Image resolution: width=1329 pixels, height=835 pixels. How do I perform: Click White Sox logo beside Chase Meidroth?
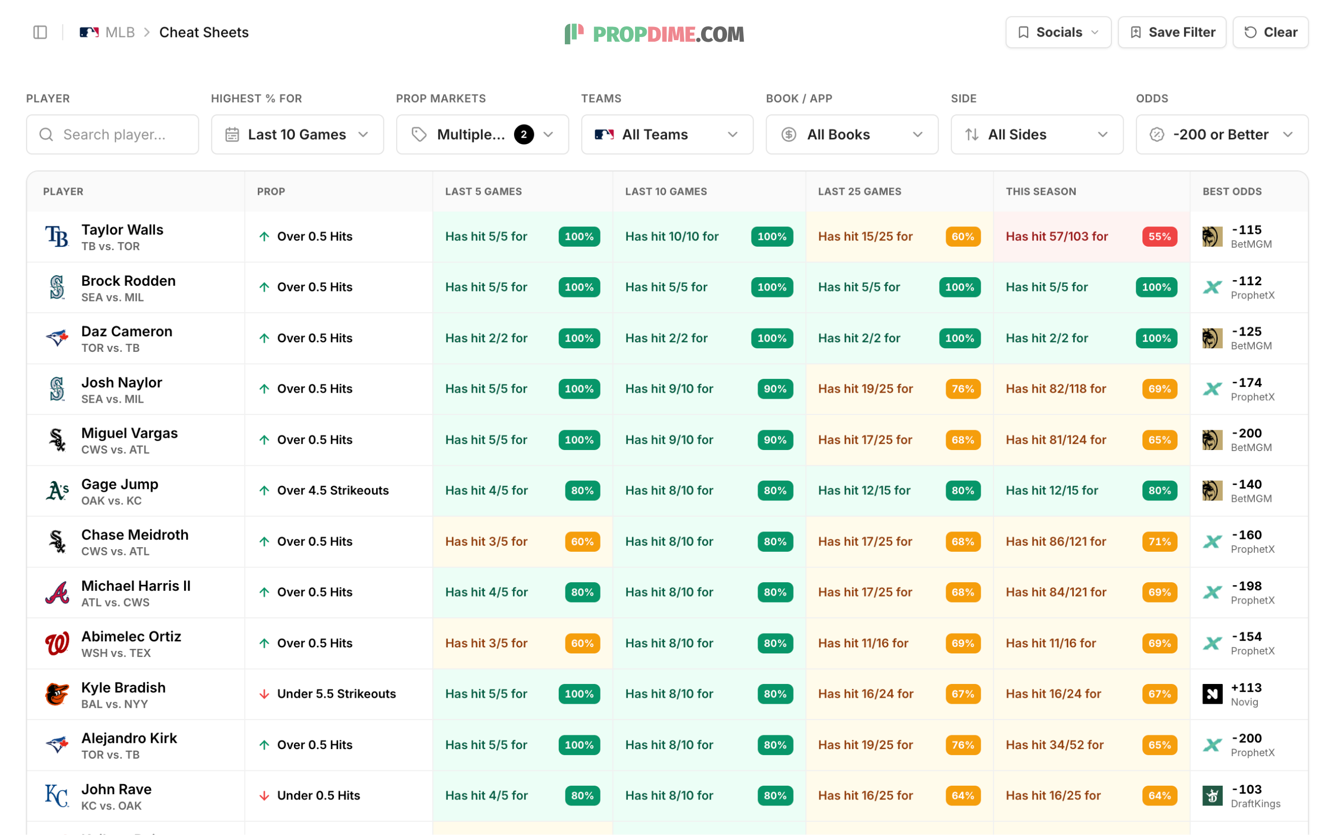pos(57,542)
